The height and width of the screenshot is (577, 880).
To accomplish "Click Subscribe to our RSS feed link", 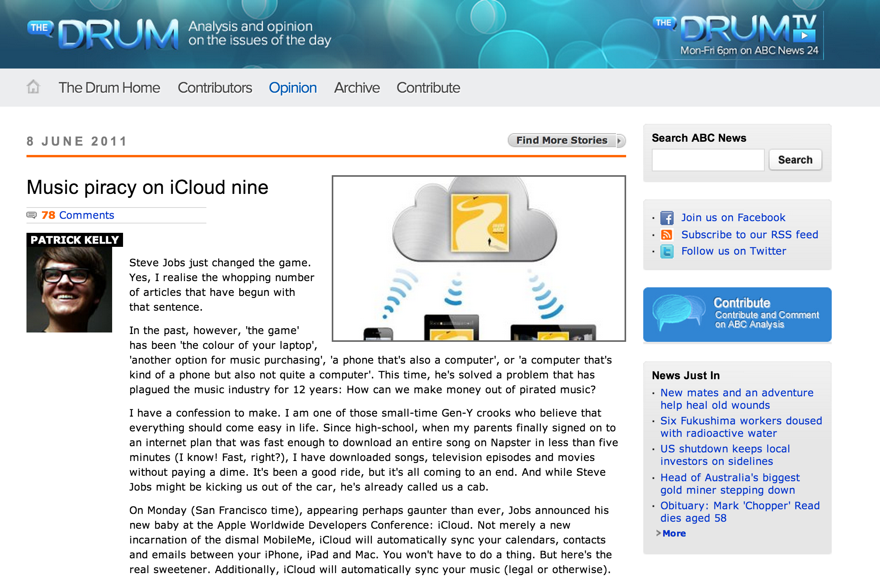I will [750, 234].
